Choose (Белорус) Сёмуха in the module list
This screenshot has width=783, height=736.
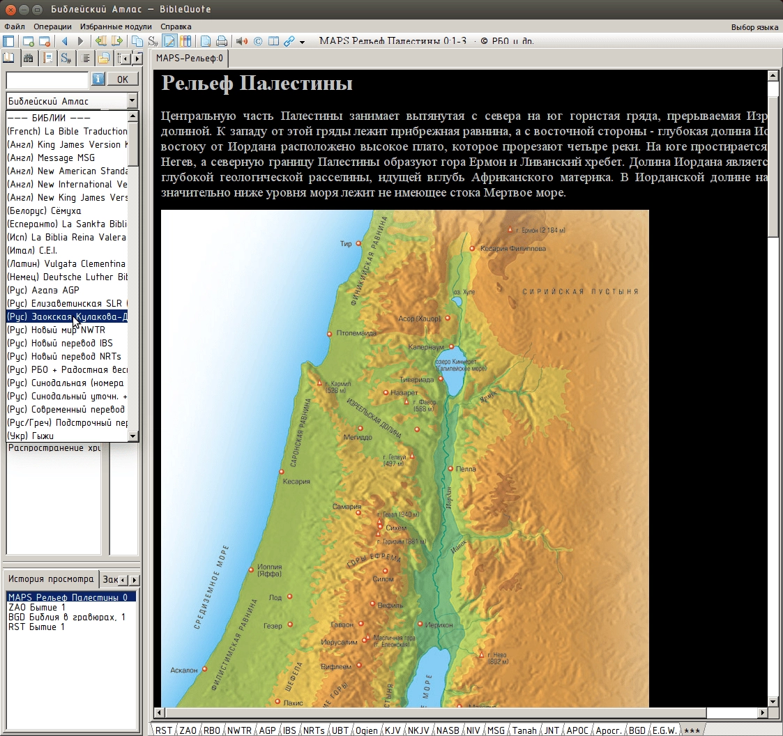tap(67, 210)
